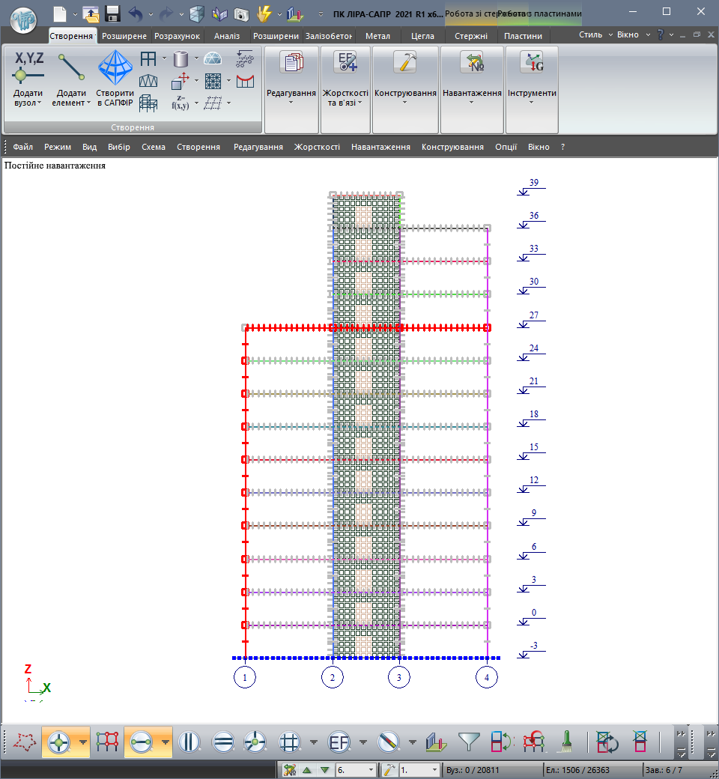Click the Створити в САПФІР icon
This screenshot has width=719, height=779.
pyautogui.click(x=115, y=68)
